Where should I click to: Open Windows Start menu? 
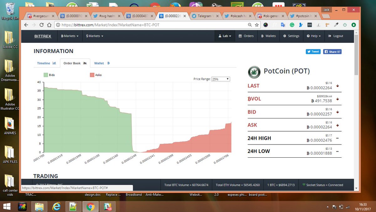[x=7, y=207]
